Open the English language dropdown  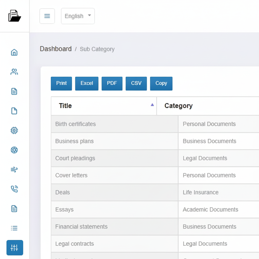pos(78,16)
